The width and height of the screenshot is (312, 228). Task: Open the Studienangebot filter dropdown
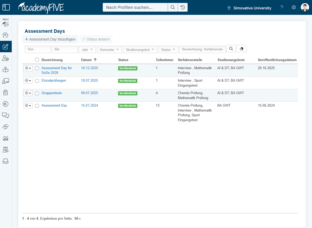point(140,50)
